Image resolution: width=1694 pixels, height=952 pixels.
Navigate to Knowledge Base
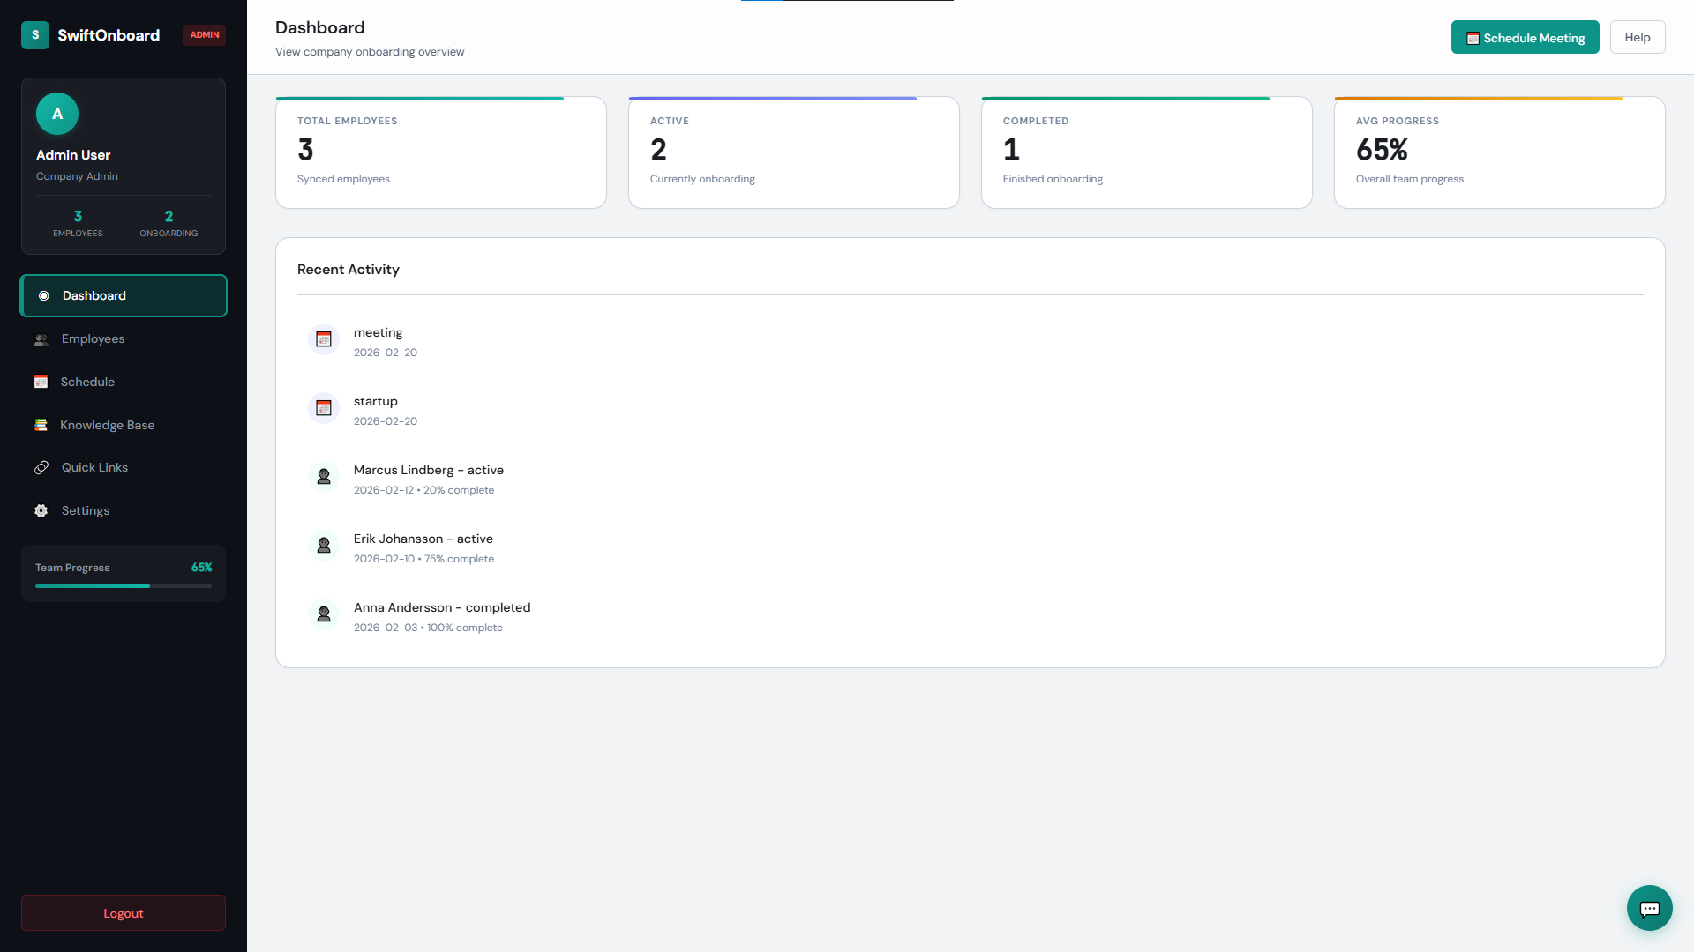coord(107,425)
